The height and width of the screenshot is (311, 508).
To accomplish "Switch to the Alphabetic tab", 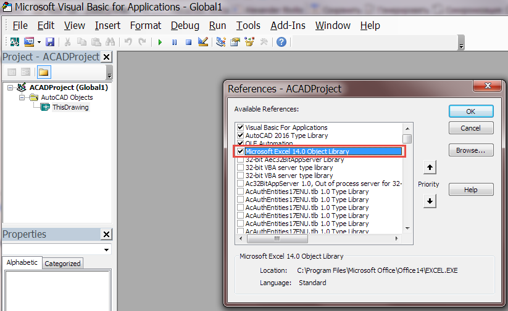I will click(x=22, y=262).
